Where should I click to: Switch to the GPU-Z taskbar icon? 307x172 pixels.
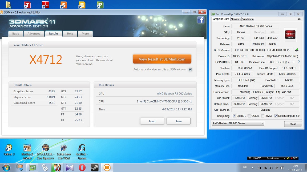[x=32, y=167]
